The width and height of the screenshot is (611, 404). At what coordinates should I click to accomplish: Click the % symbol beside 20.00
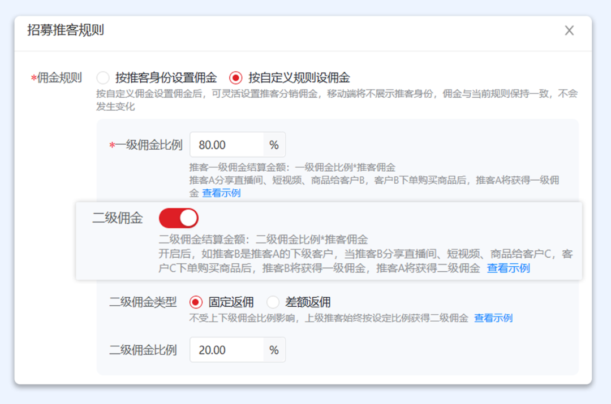[274, 350]
